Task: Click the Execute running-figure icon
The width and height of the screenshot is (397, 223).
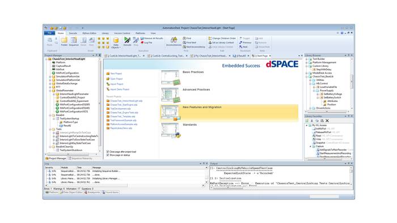Action: click(127, 40)
